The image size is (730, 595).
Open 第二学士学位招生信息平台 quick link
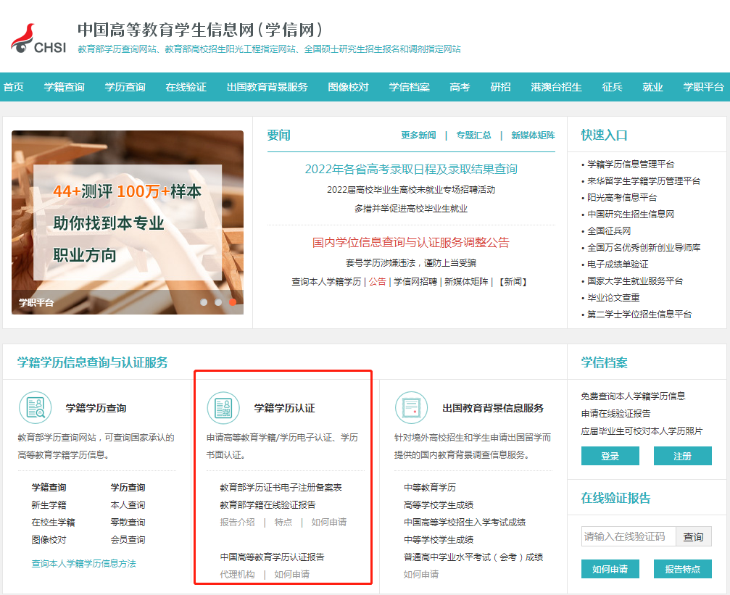[639, 315]
